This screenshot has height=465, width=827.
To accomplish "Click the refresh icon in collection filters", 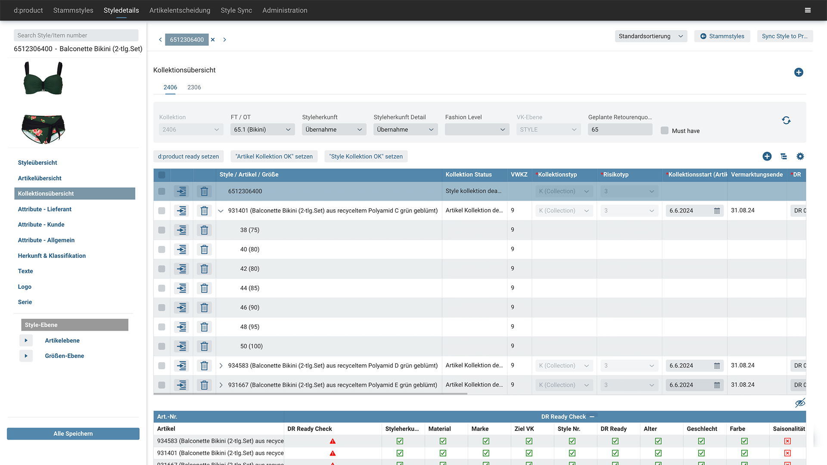I will [786, 121].
